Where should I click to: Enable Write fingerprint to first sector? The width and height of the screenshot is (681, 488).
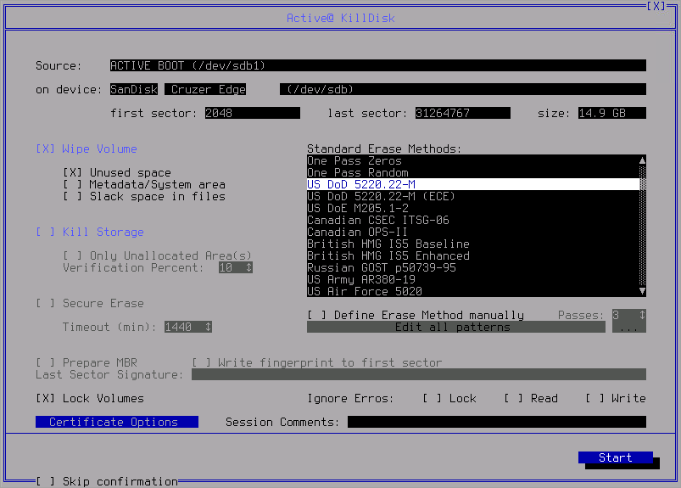[x=202, y=362]
